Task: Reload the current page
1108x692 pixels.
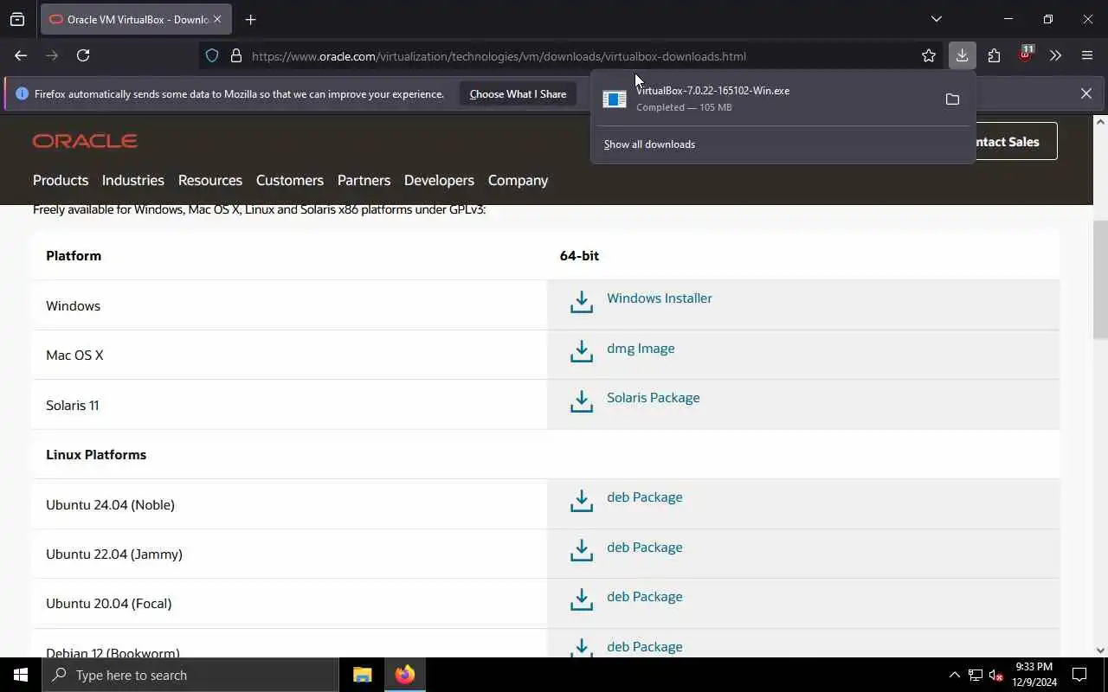Action: [x=83, y=55]
